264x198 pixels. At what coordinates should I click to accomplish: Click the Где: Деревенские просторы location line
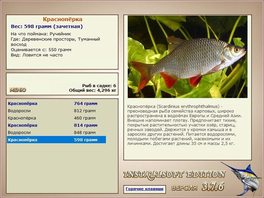coord(55,42)
